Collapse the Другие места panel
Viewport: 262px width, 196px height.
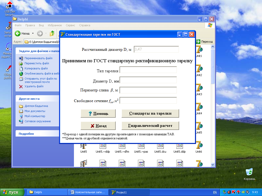click(x=37, y=99)
